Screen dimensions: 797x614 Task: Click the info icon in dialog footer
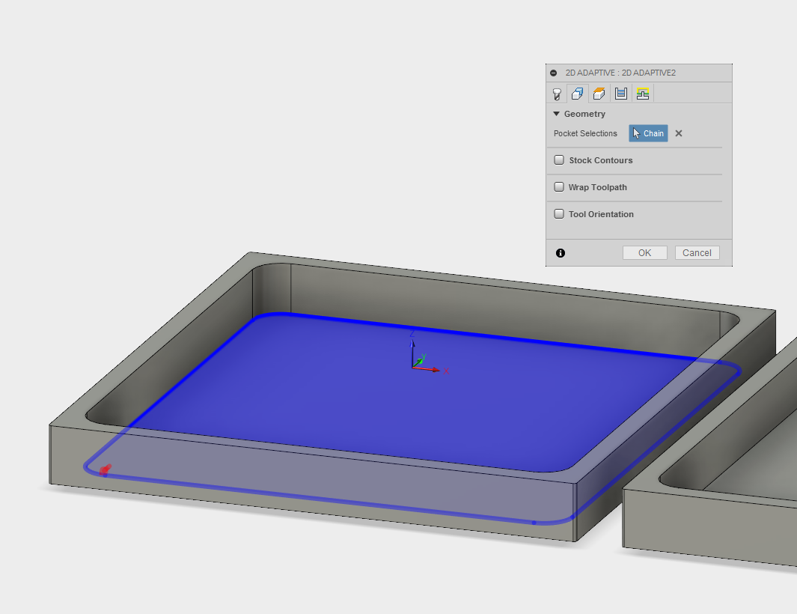click(561, 253)
